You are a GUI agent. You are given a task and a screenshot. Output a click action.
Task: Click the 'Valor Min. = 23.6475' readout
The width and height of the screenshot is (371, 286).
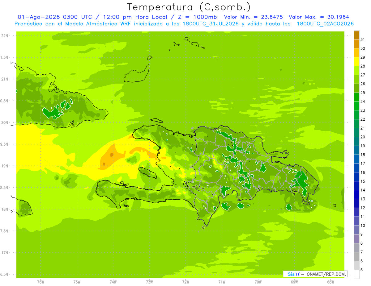(253, 17)
